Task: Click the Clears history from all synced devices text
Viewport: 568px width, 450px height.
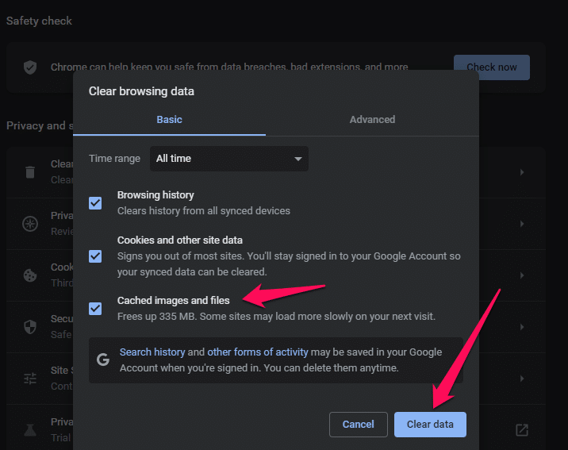Action: (204, 211)
